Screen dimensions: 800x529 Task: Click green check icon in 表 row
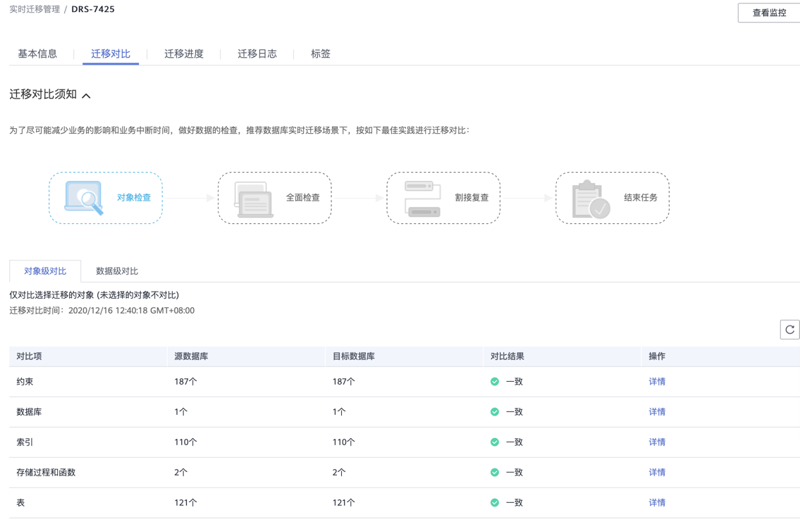pos(495,503)
